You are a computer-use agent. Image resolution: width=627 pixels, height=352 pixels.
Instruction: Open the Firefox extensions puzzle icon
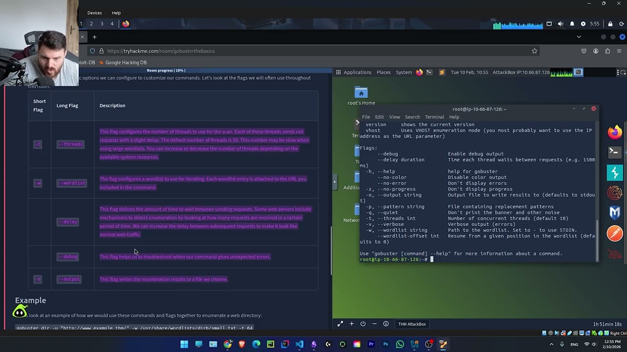(607, 51)
